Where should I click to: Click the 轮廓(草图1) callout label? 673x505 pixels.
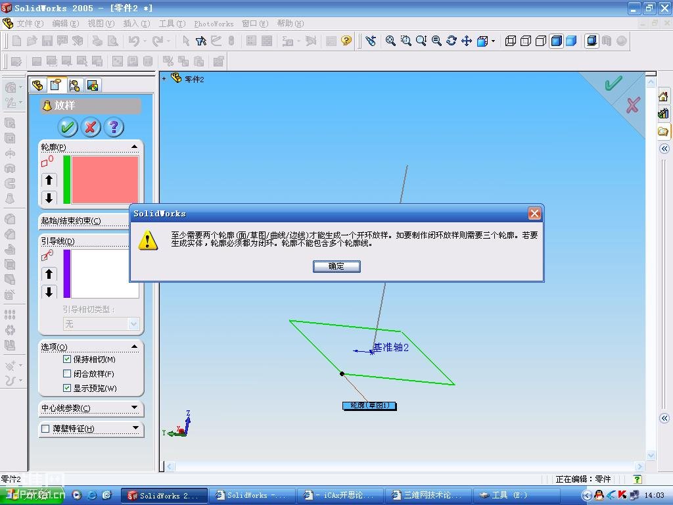(x=369, y=405)
